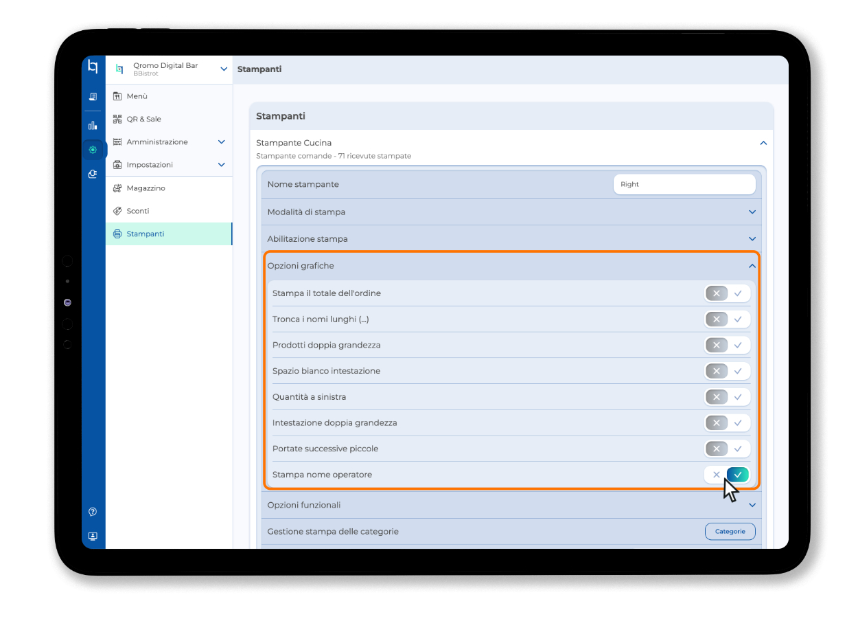Click the 'Gestione stampa delle categorie' label
This screenshot has height=632, width=858.
point(333,532)
